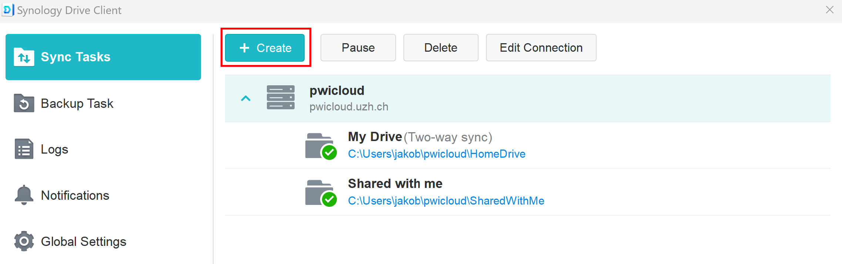The width and height of the screenshot is (842, 264).
Task: Select the My Drive sync task title
Action: 375,137
